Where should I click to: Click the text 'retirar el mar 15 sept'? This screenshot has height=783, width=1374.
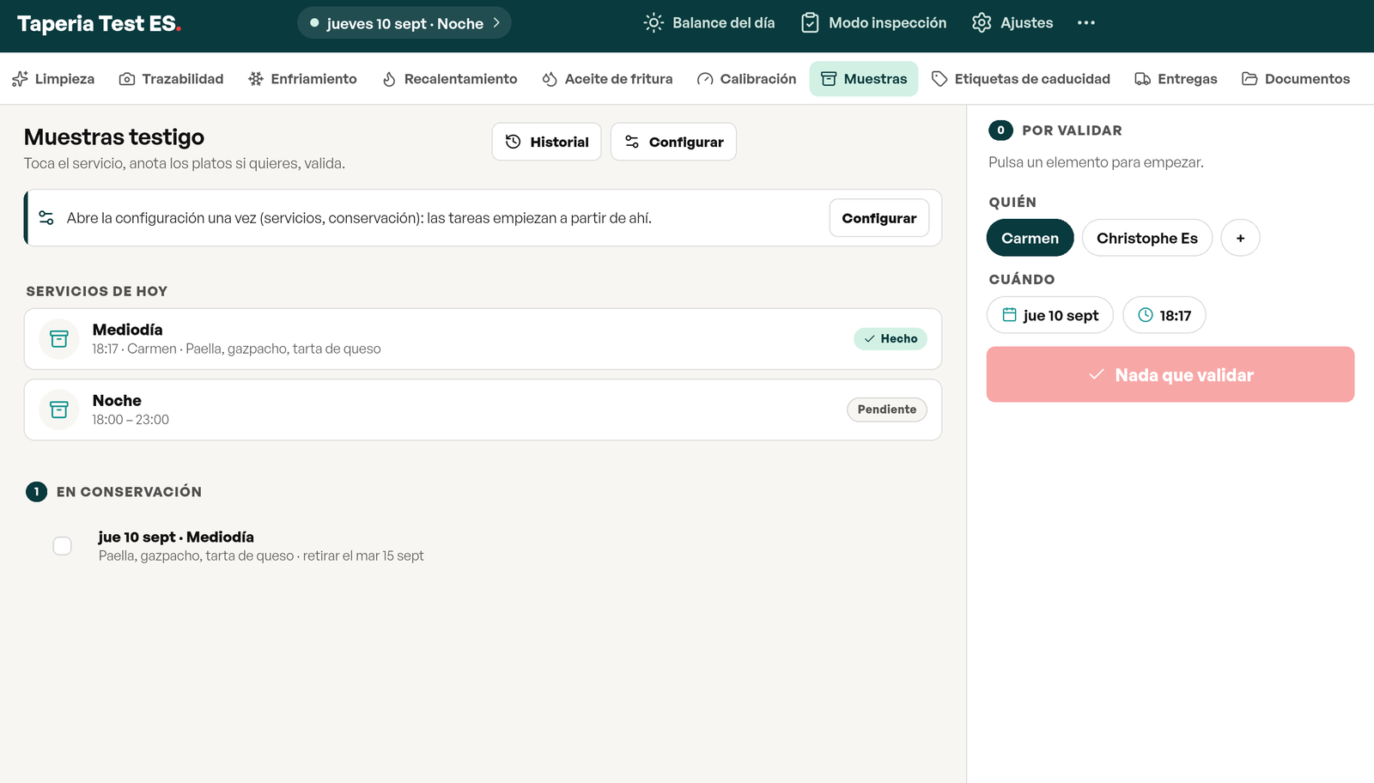coord(363,556)
